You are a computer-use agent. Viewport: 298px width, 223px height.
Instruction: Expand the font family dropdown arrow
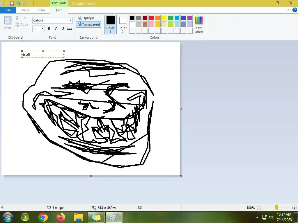(x=70, y=20)
